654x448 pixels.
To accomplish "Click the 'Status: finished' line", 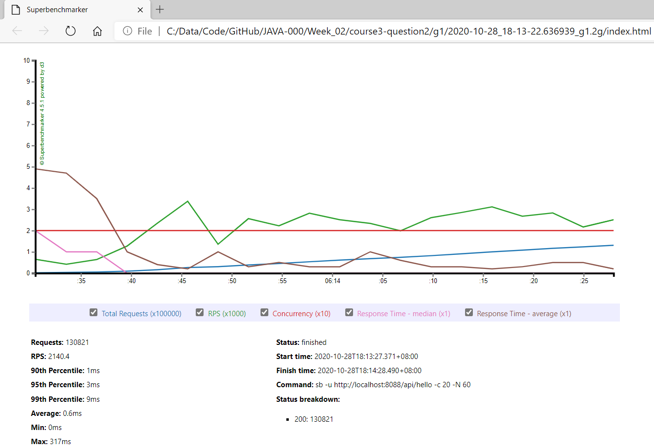I will tap(301, 342).
